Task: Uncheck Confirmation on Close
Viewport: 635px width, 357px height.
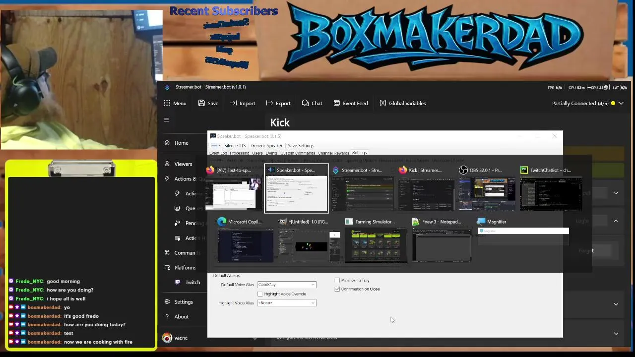Action: [x=337, y=289]
